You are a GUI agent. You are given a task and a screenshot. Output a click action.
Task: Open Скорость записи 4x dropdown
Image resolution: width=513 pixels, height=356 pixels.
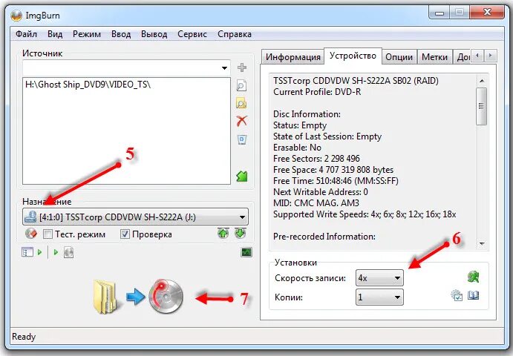tap(379, 278)
